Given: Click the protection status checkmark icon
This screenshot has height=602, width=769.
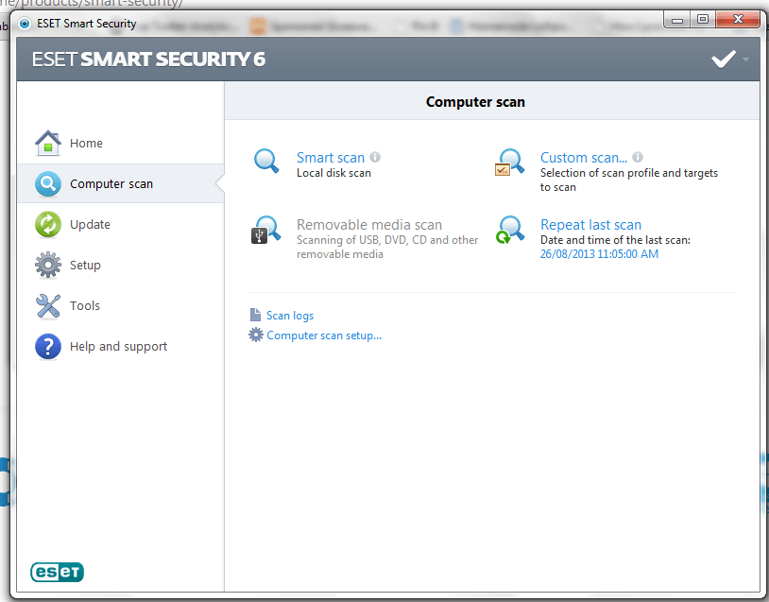Looking at the screenshot, I should point(724,59).
